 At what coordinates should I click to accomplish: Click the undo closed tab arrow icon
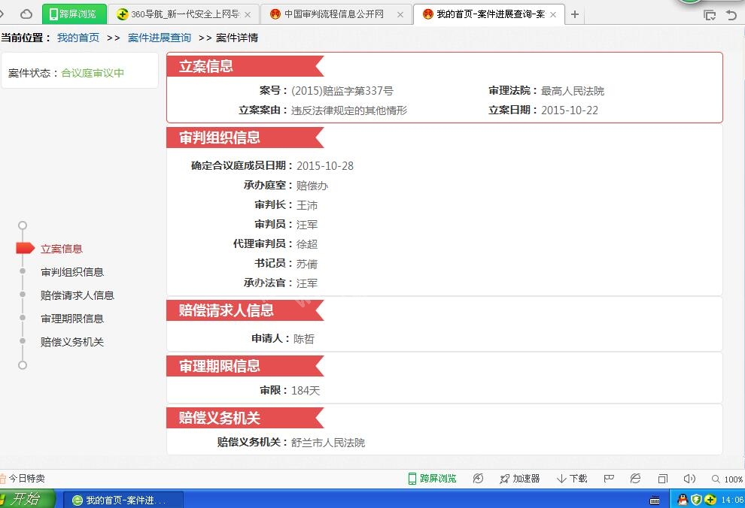click(x=731, y=15)
